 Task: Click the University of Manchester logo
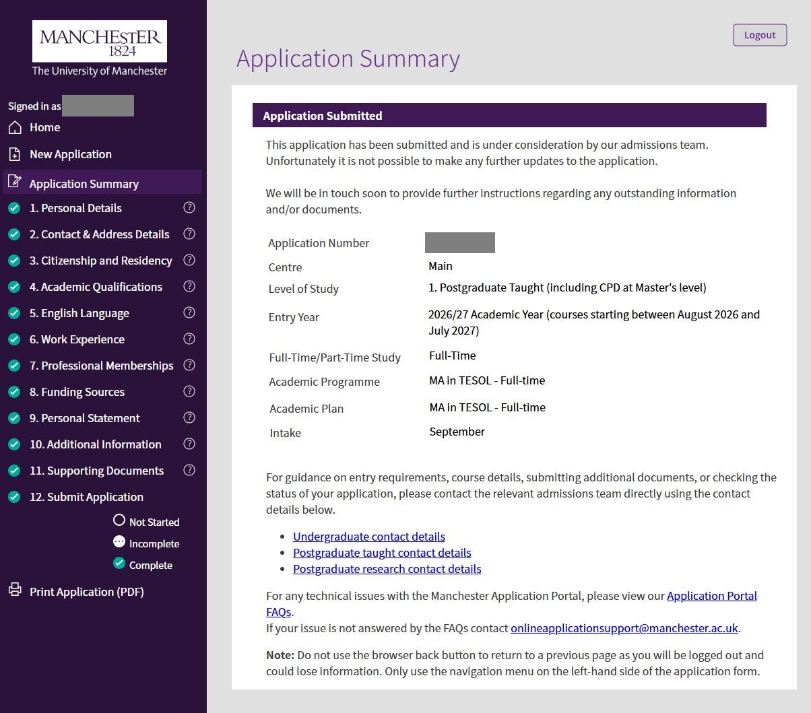[x=100, y=48]
